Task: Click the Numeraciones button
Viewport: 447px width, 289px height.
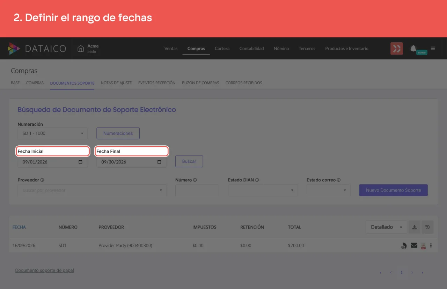Action: pos(118,133)
